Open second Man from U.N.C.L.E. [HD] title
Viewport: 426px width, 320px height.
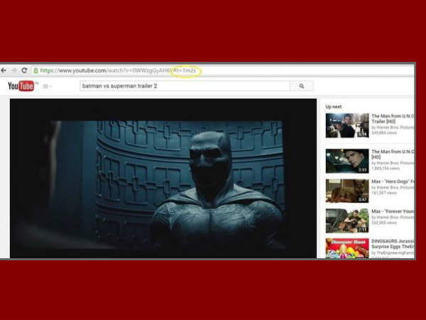(393, 154)
